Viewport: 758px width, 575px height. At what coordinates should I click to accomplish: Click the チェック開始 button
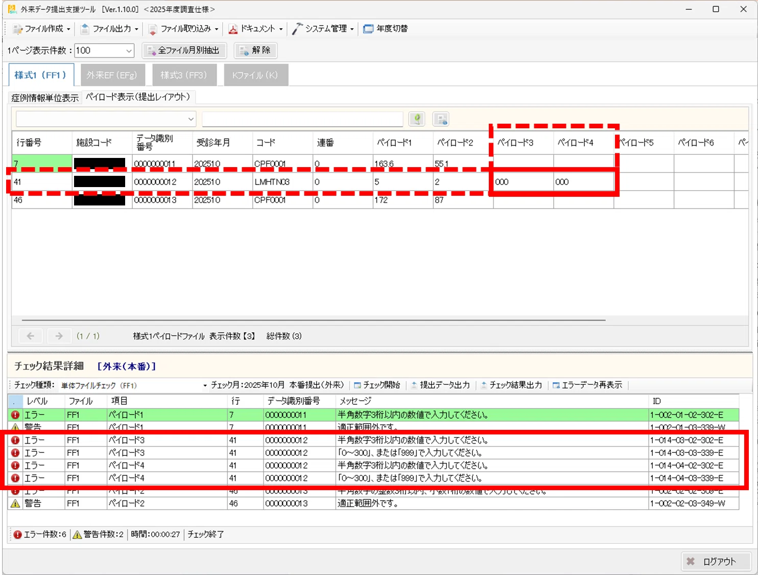(x=377, y=385)
